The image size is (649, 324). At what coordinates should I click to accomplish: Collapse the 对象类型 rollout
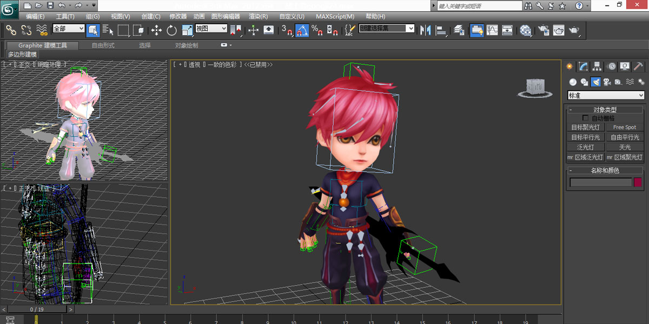pyautogui.click(x=605, y=110)
